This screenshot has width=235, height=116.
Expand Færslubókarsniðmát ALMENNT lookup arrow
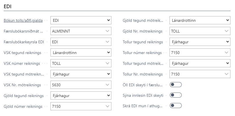click(107, 31)
